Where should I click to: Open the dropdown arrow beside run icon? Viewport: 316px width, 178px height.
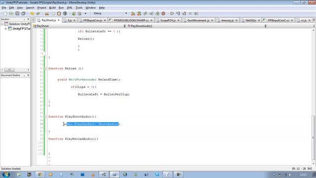85,13
